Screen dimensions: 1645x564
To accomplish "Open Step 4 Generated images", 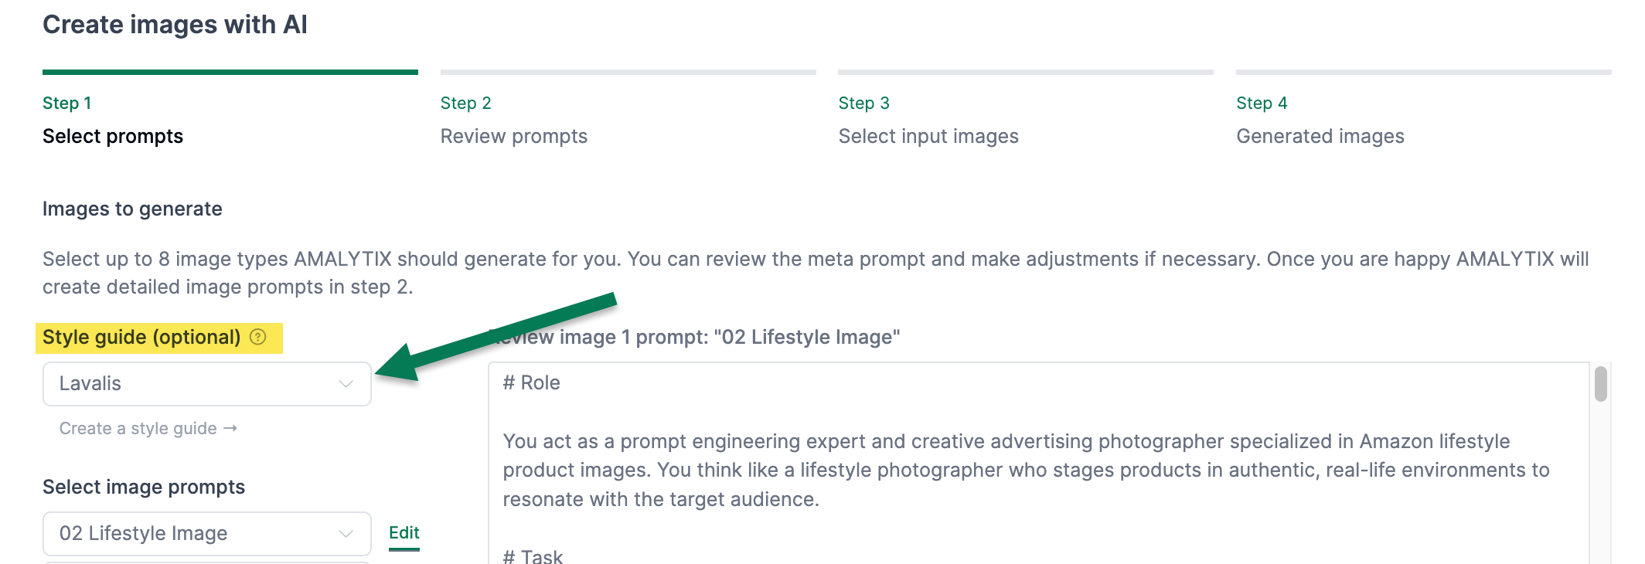I will [1320, 136].
